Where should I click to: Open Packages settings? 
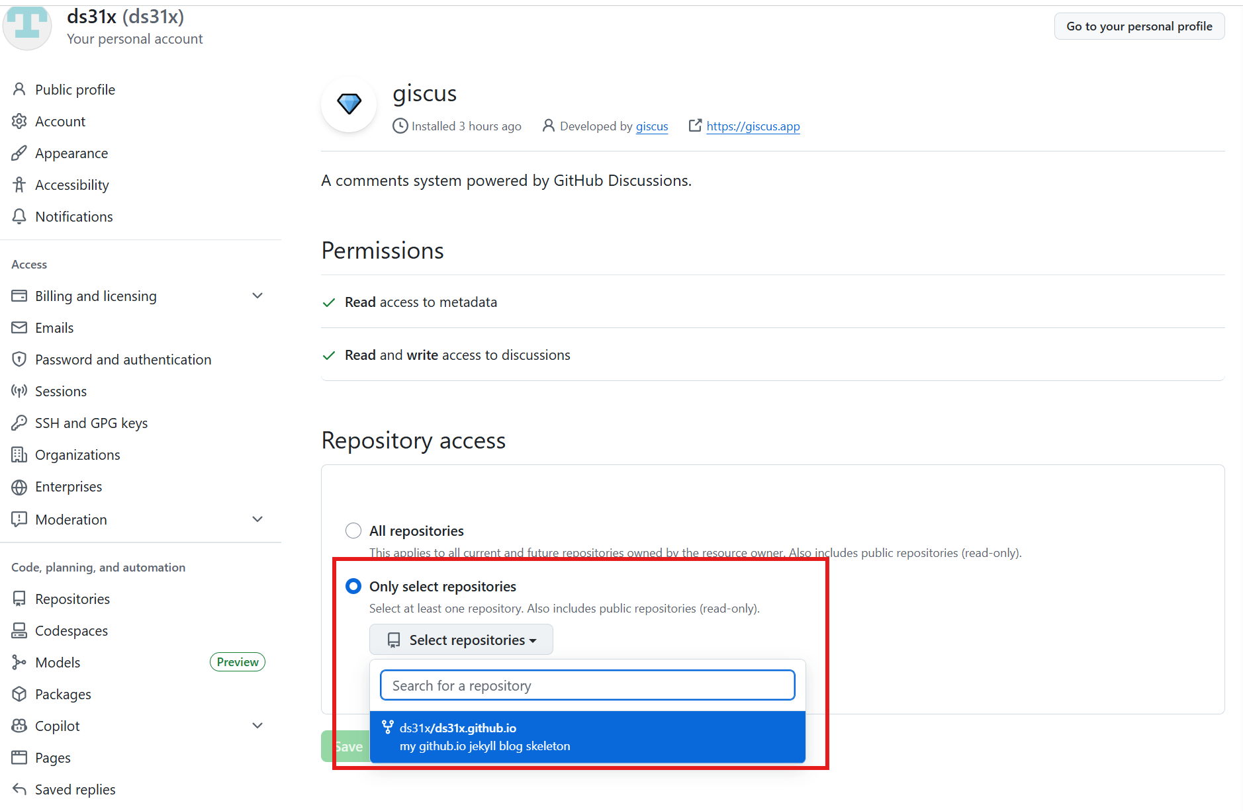click(64, 694)
